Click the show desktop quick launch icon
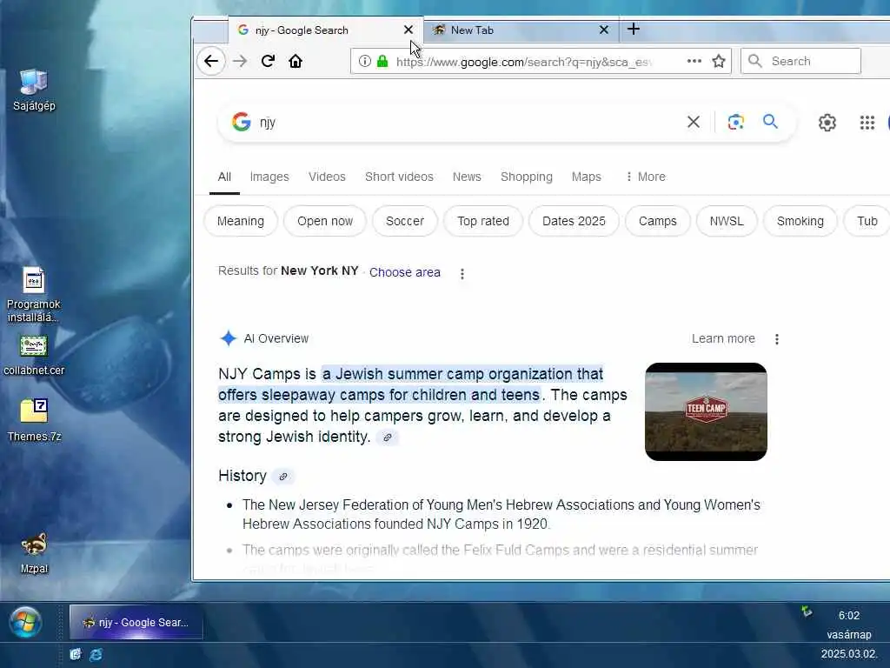Screen dimensions: 890x668 [x=76, y=654]
